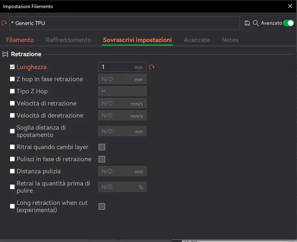Click the reset preset arrow beside Generic TPU
Screen dimensions: 297x242
click(x=4, y=23)
